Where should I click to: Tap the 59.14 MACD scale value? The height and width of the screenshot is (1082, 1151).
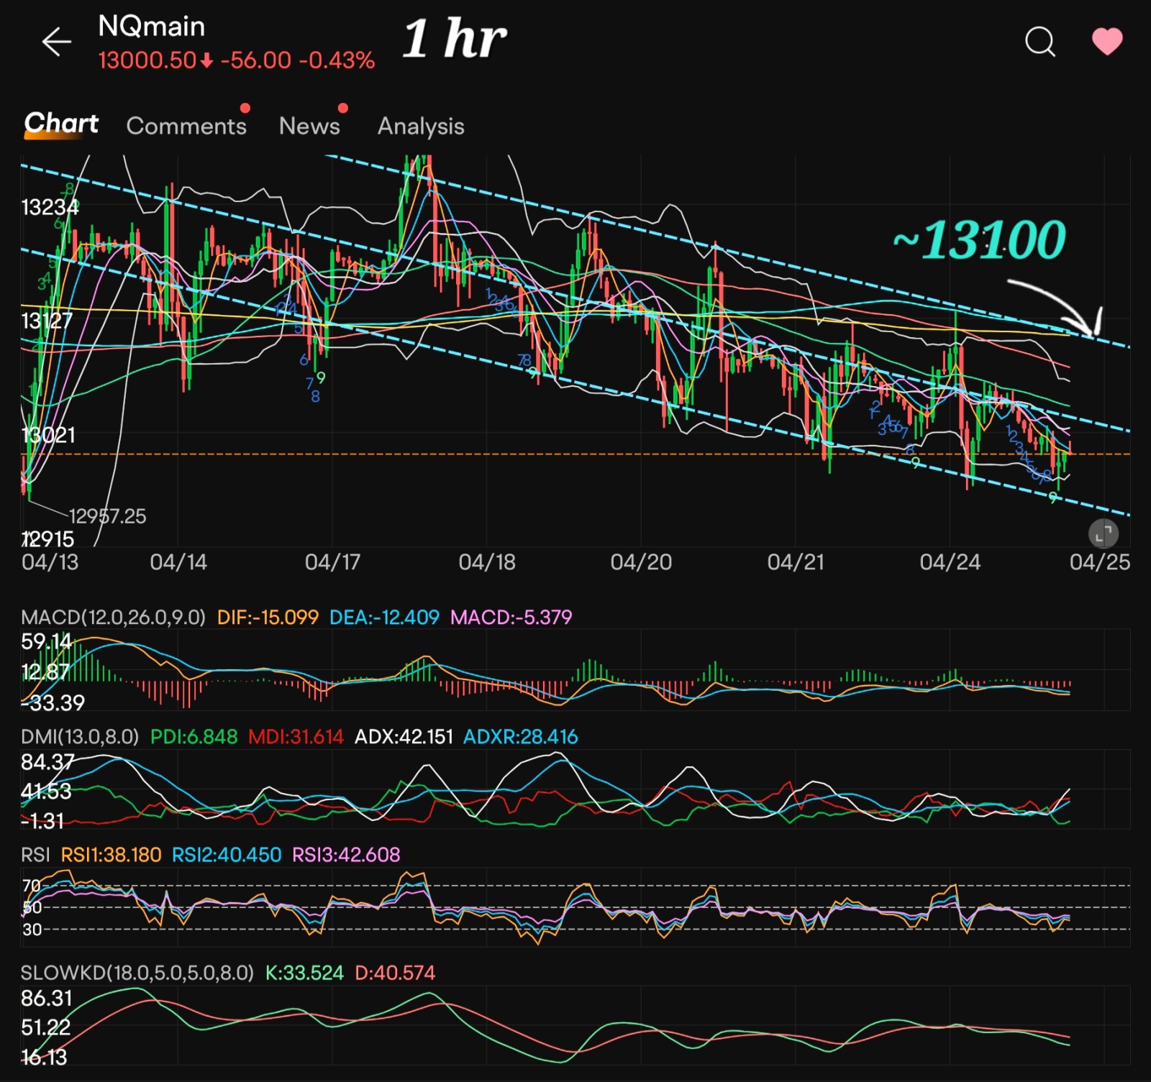(x=46, y=641)
